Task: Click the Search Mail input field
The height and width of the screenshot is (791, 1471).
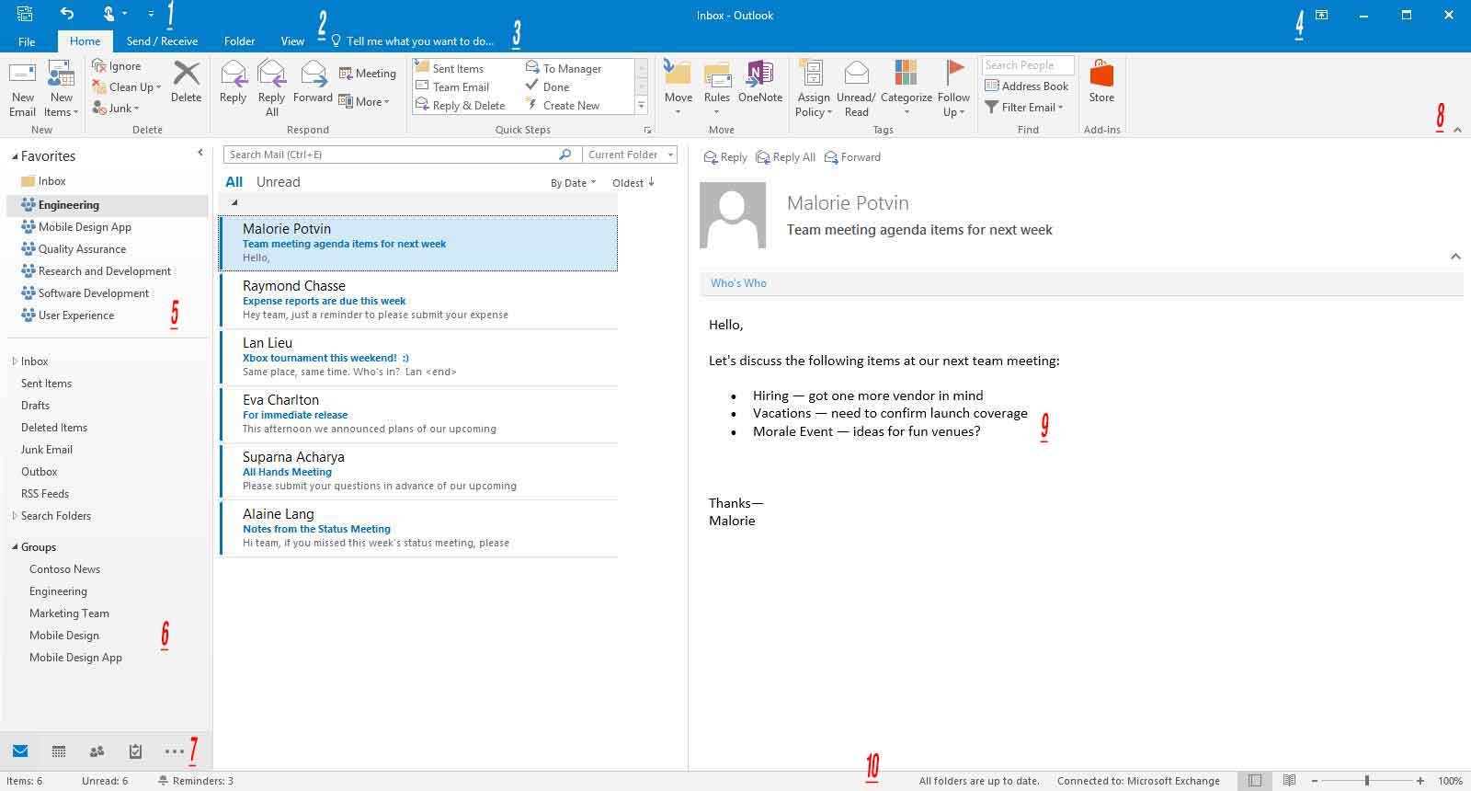Action: 390,155
